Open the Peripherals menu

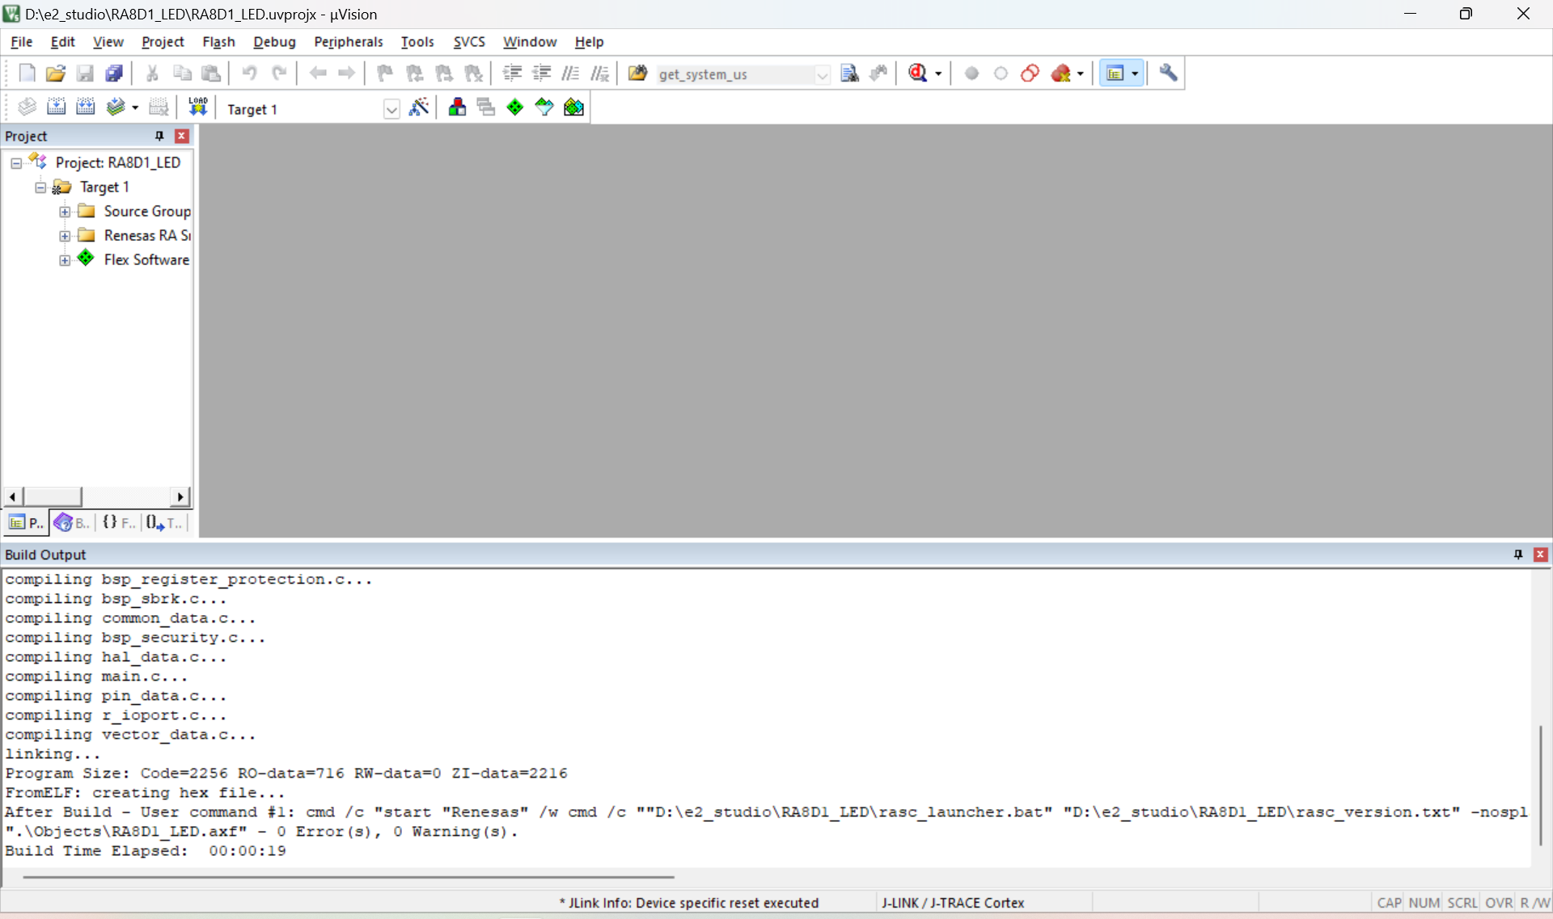click(x=348, y=42)
